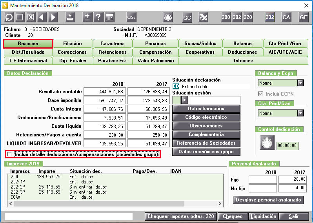Go to the Correcciones tab
Viewport: 313px width, 223px height.
click(73, 52)
